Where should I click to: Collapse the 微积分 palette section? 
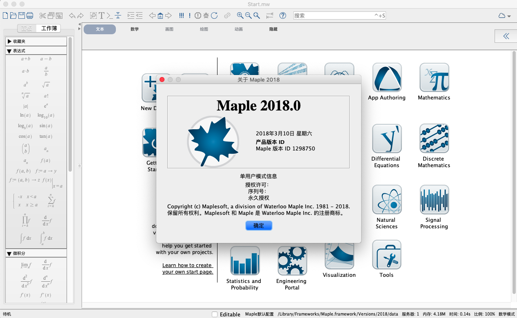click(9, 253)
